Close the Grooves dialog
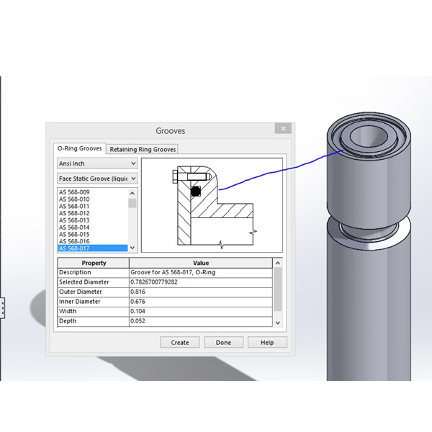Viewport: 432px width, 432px height. click(282, 130)
